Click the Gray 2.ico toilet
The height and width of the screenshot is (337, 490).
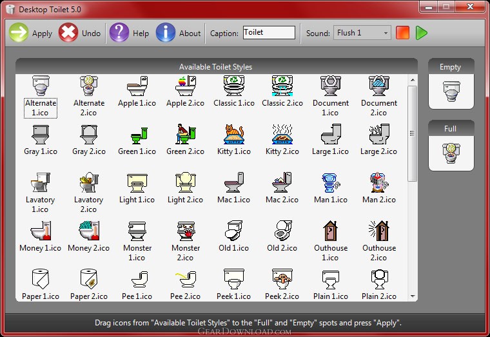coord(89,134)
